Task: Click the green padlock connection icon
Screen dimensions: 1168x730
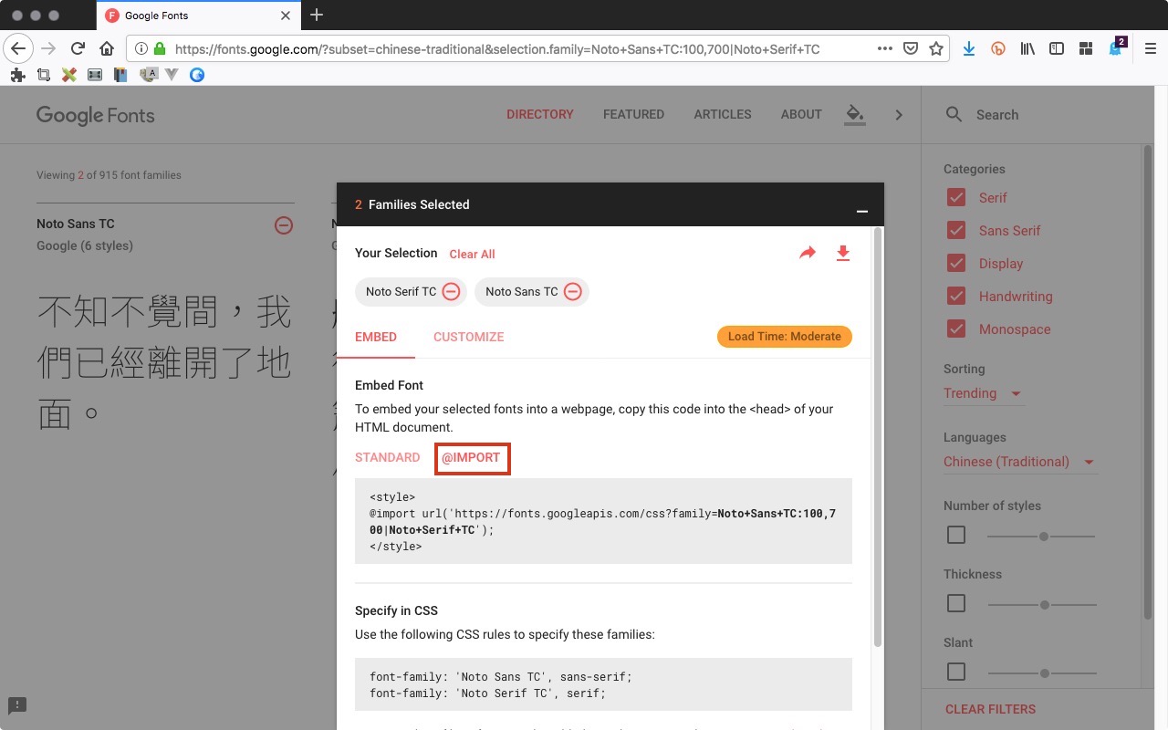Action: (x=160, y=49)
